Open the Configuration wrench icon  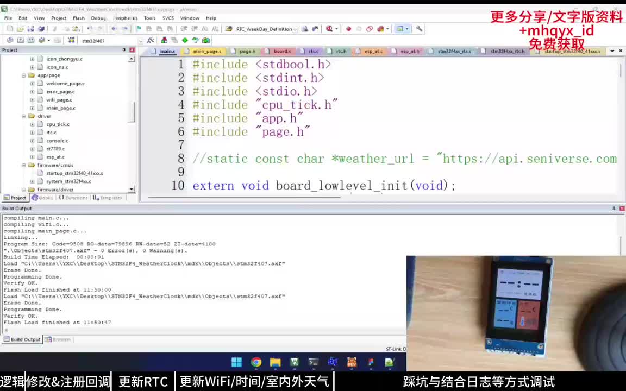419,29
